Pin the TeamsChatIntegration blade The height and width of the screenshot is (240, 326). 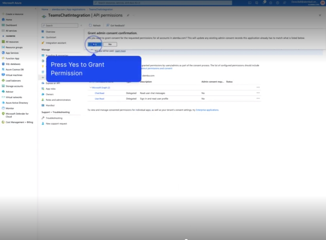pos(128,15)
